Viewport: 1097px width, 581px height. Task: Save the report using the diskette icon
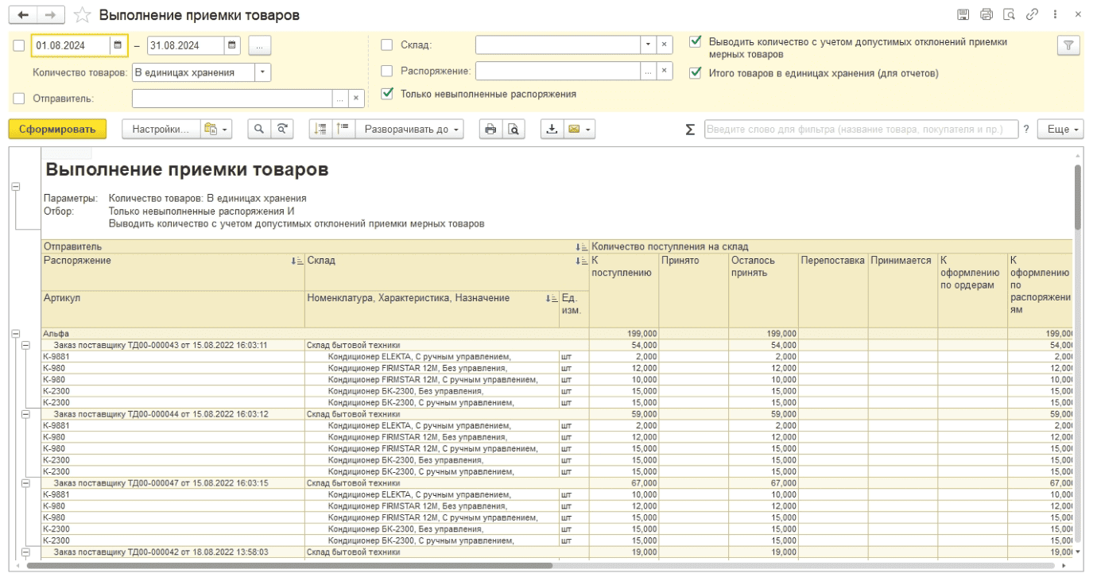point(963,15)
